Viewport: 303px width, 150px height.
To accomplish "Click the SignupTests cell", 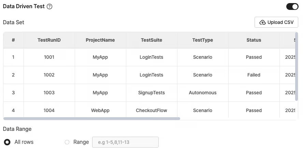I will pos(151,93).
